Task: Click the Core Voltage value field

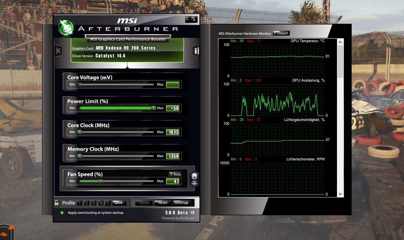Action: tap(173, 84)
